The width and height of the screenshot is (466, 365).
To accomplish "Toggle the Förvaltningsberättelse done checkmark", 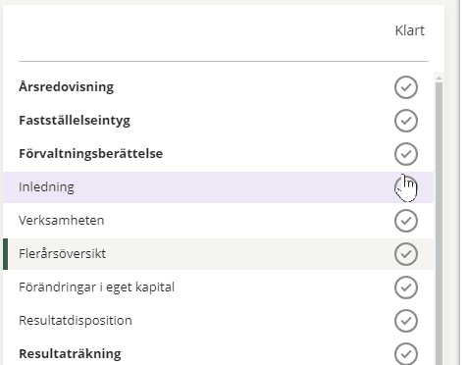I will click(x=406, y=154).
